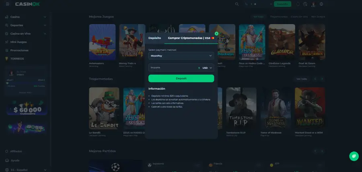
Task: Expand the Deportes sidebar chevron
Action: 45,25
